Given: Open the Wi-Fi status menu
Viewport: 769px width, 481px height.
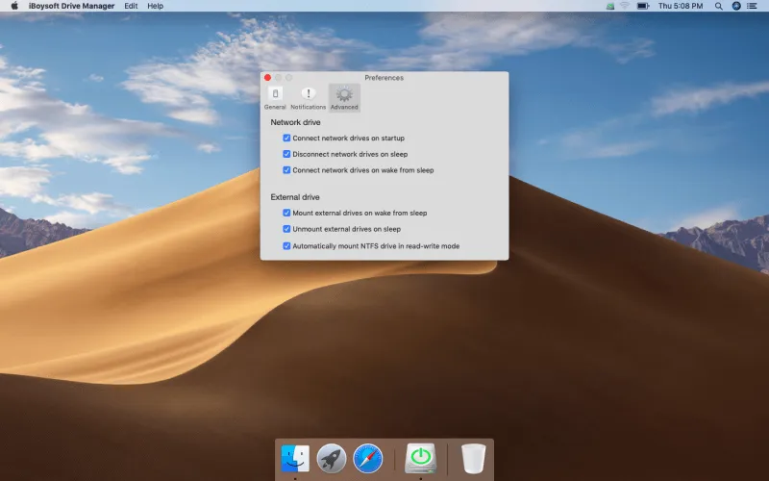Looking at the screenshot, I should coord(625,6).
